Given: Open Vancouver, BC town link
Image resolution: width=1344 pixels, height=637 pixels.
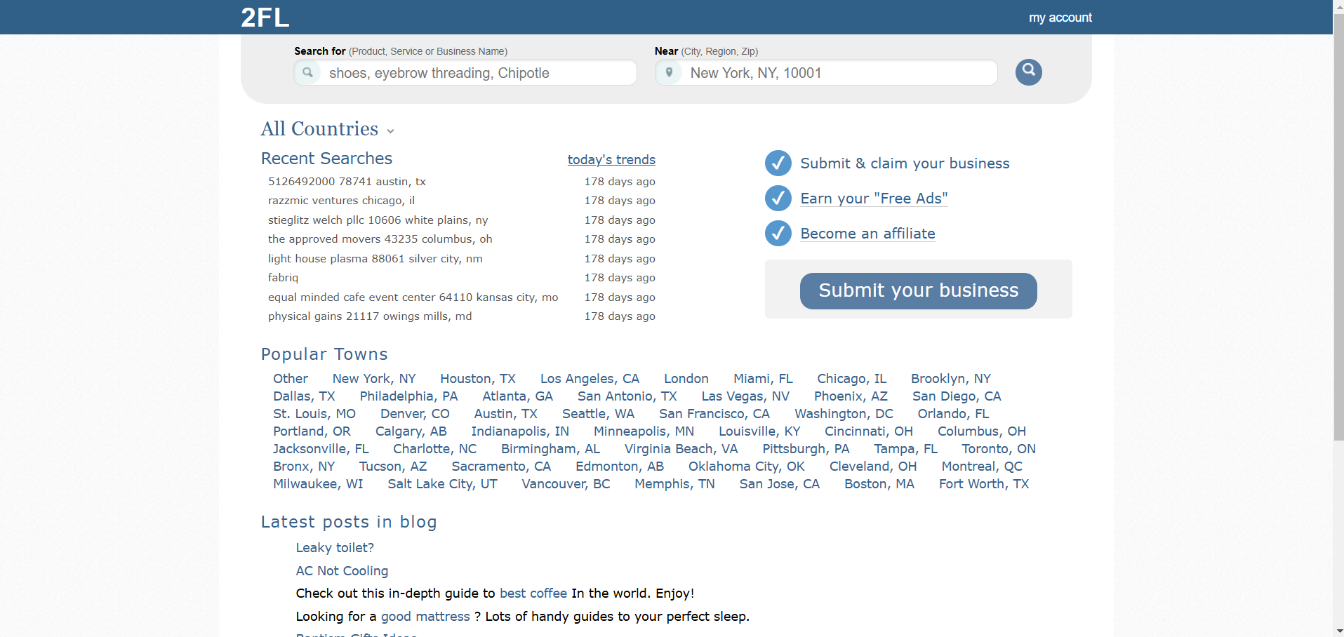Looking at the screenshot, I should [x=566, y=484].
